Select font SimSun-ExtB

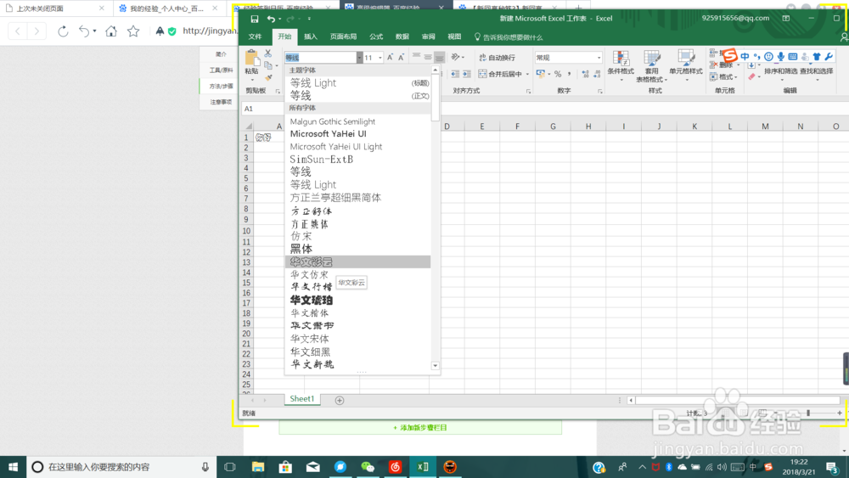[358, 159]
